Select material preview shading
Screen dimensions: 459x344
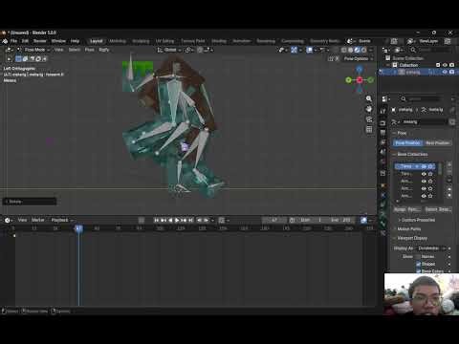click(x=357, y=50)
